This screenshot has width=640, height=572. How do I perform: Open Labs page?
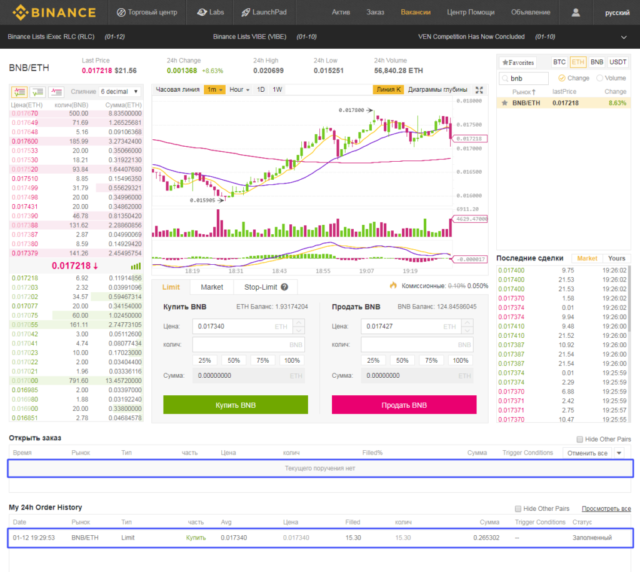pos(210,12)
